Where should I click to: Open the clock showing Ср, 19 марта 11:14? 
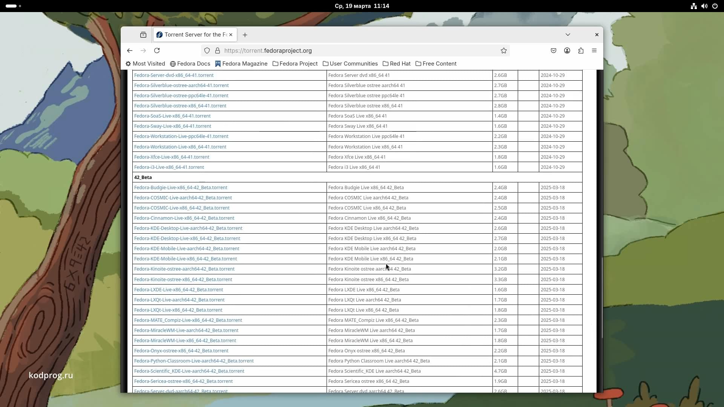(362, 6)
